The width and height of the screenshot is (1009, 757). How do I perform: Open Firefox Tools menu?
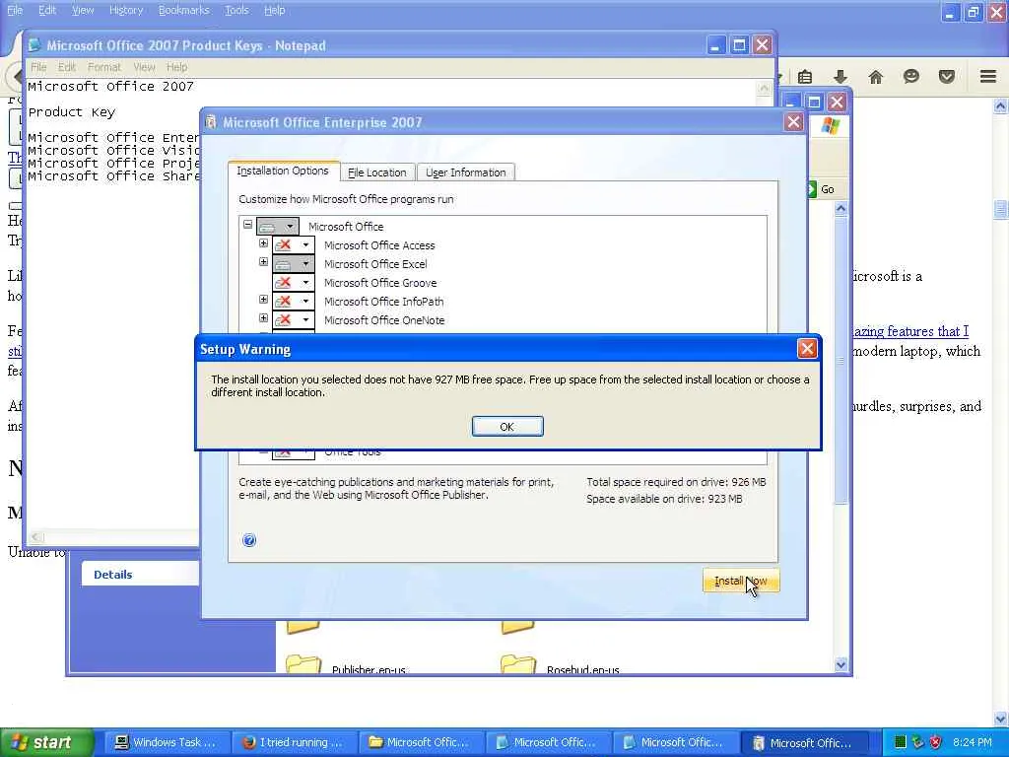click(x=236, y=10)
